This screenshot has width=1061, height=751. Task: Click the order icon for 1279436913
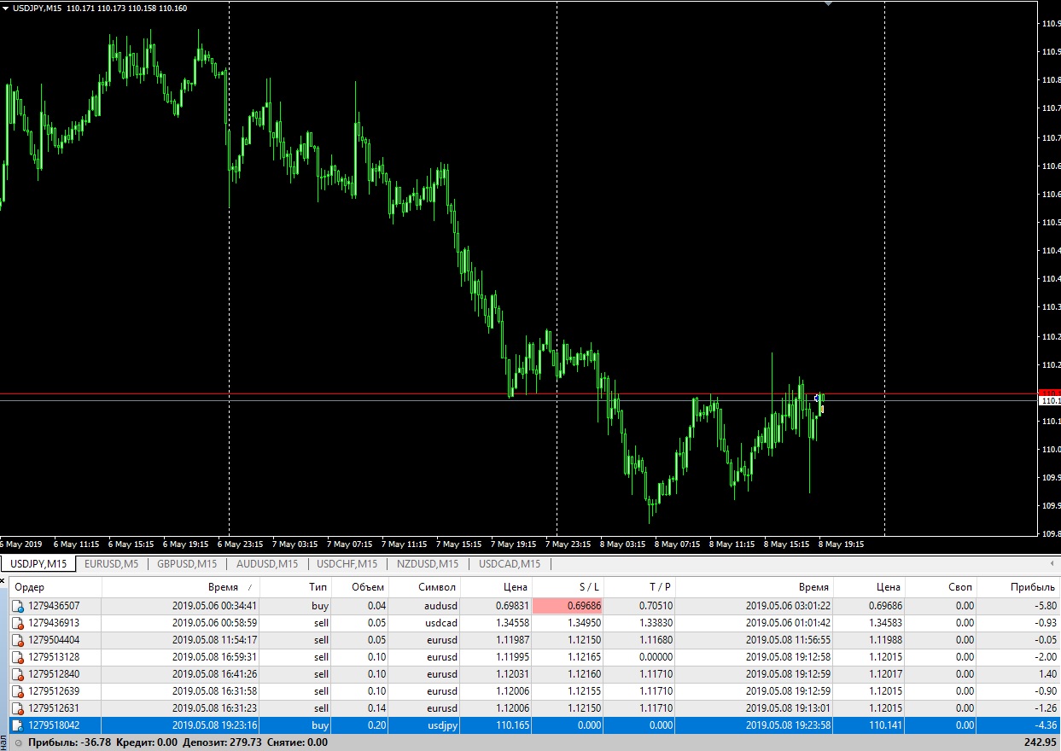(18, 623)
